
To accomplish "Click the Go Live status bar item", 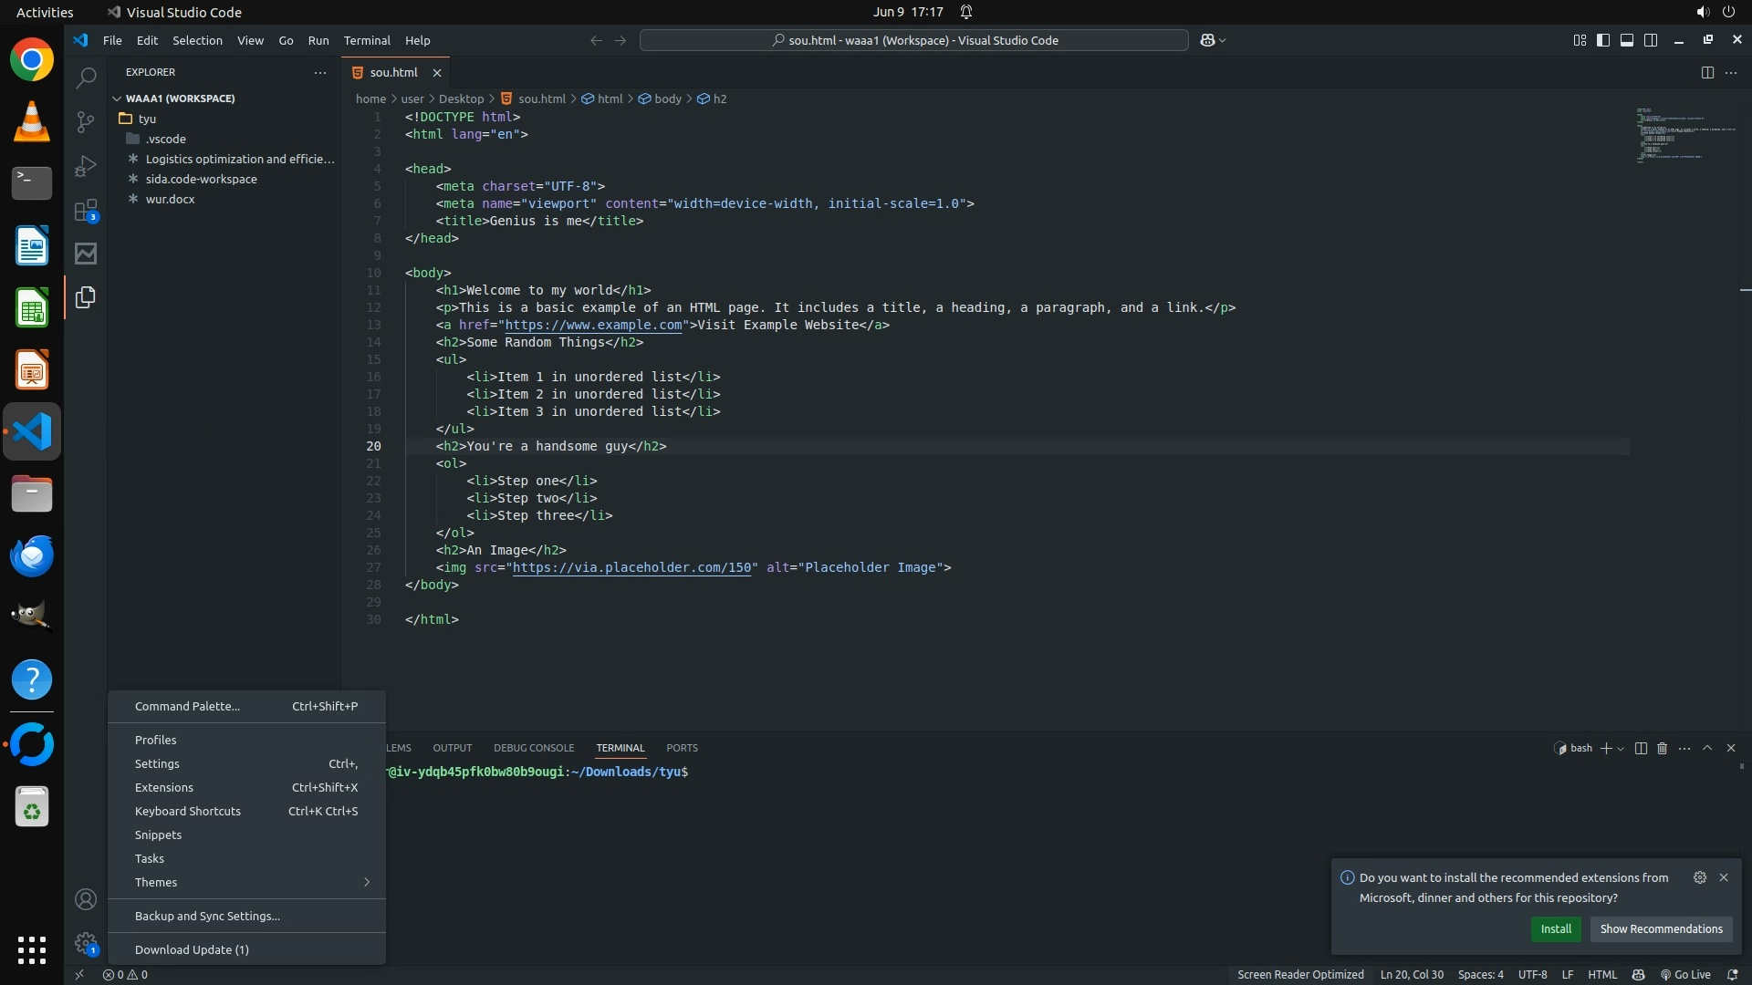I will click(1685, 974).
